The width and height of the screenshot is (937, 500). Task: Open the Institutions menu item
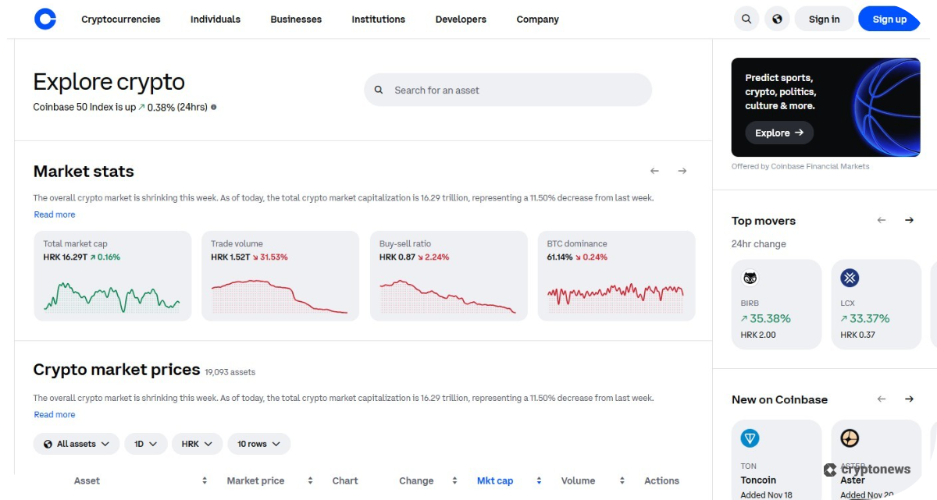(x=378, y=19)
